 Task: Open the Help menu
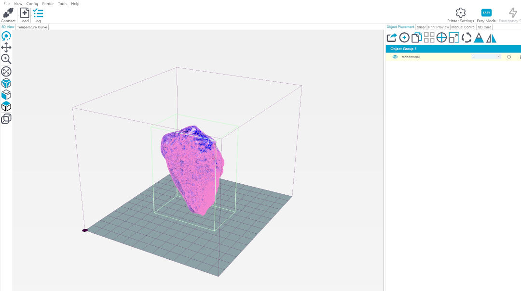click(x=75, y=4)
